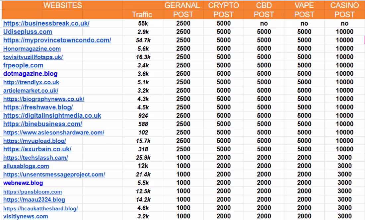The image size is (365, 220).
Task: Select the 4.5k traffic cell
Action: 143,107
